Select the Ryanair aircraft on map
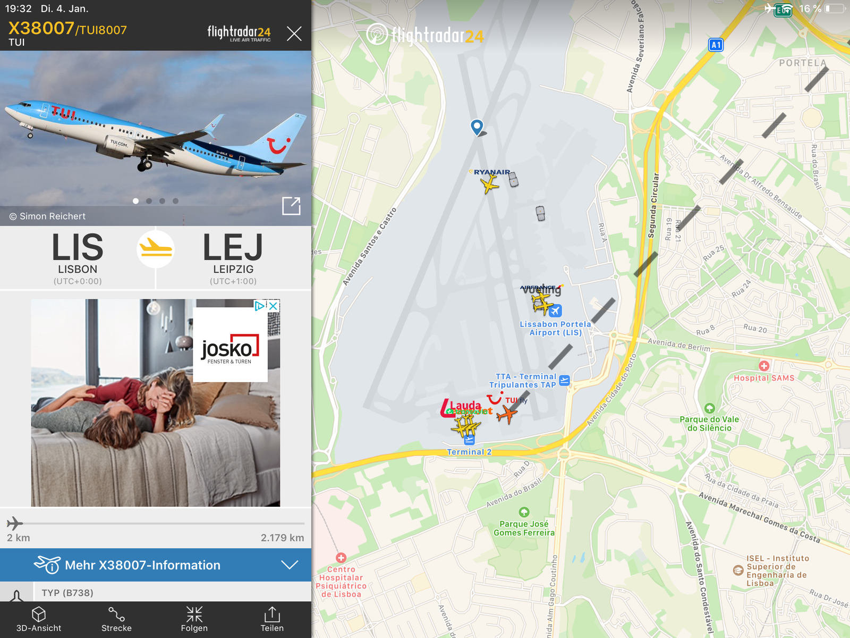The height and width of the screenshot is (638, 850). click(x=489, y=184)
